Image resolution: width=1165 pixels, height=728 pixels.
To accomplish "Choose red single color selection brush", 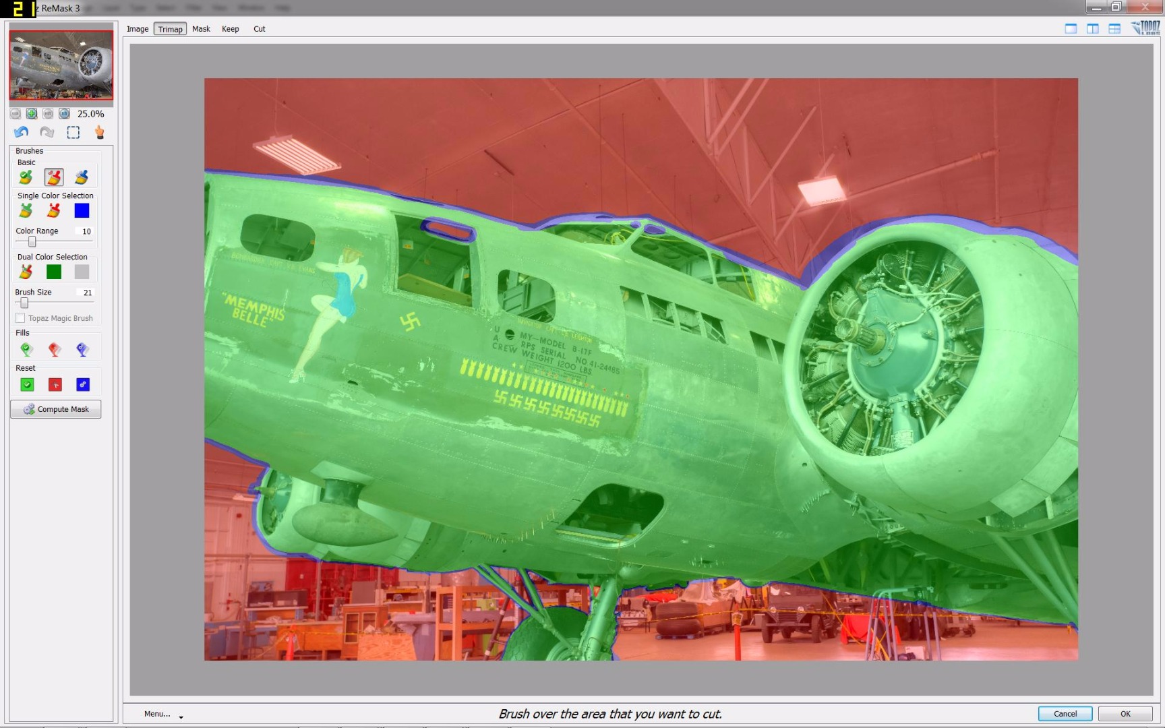I will click(x=54, y=211).
